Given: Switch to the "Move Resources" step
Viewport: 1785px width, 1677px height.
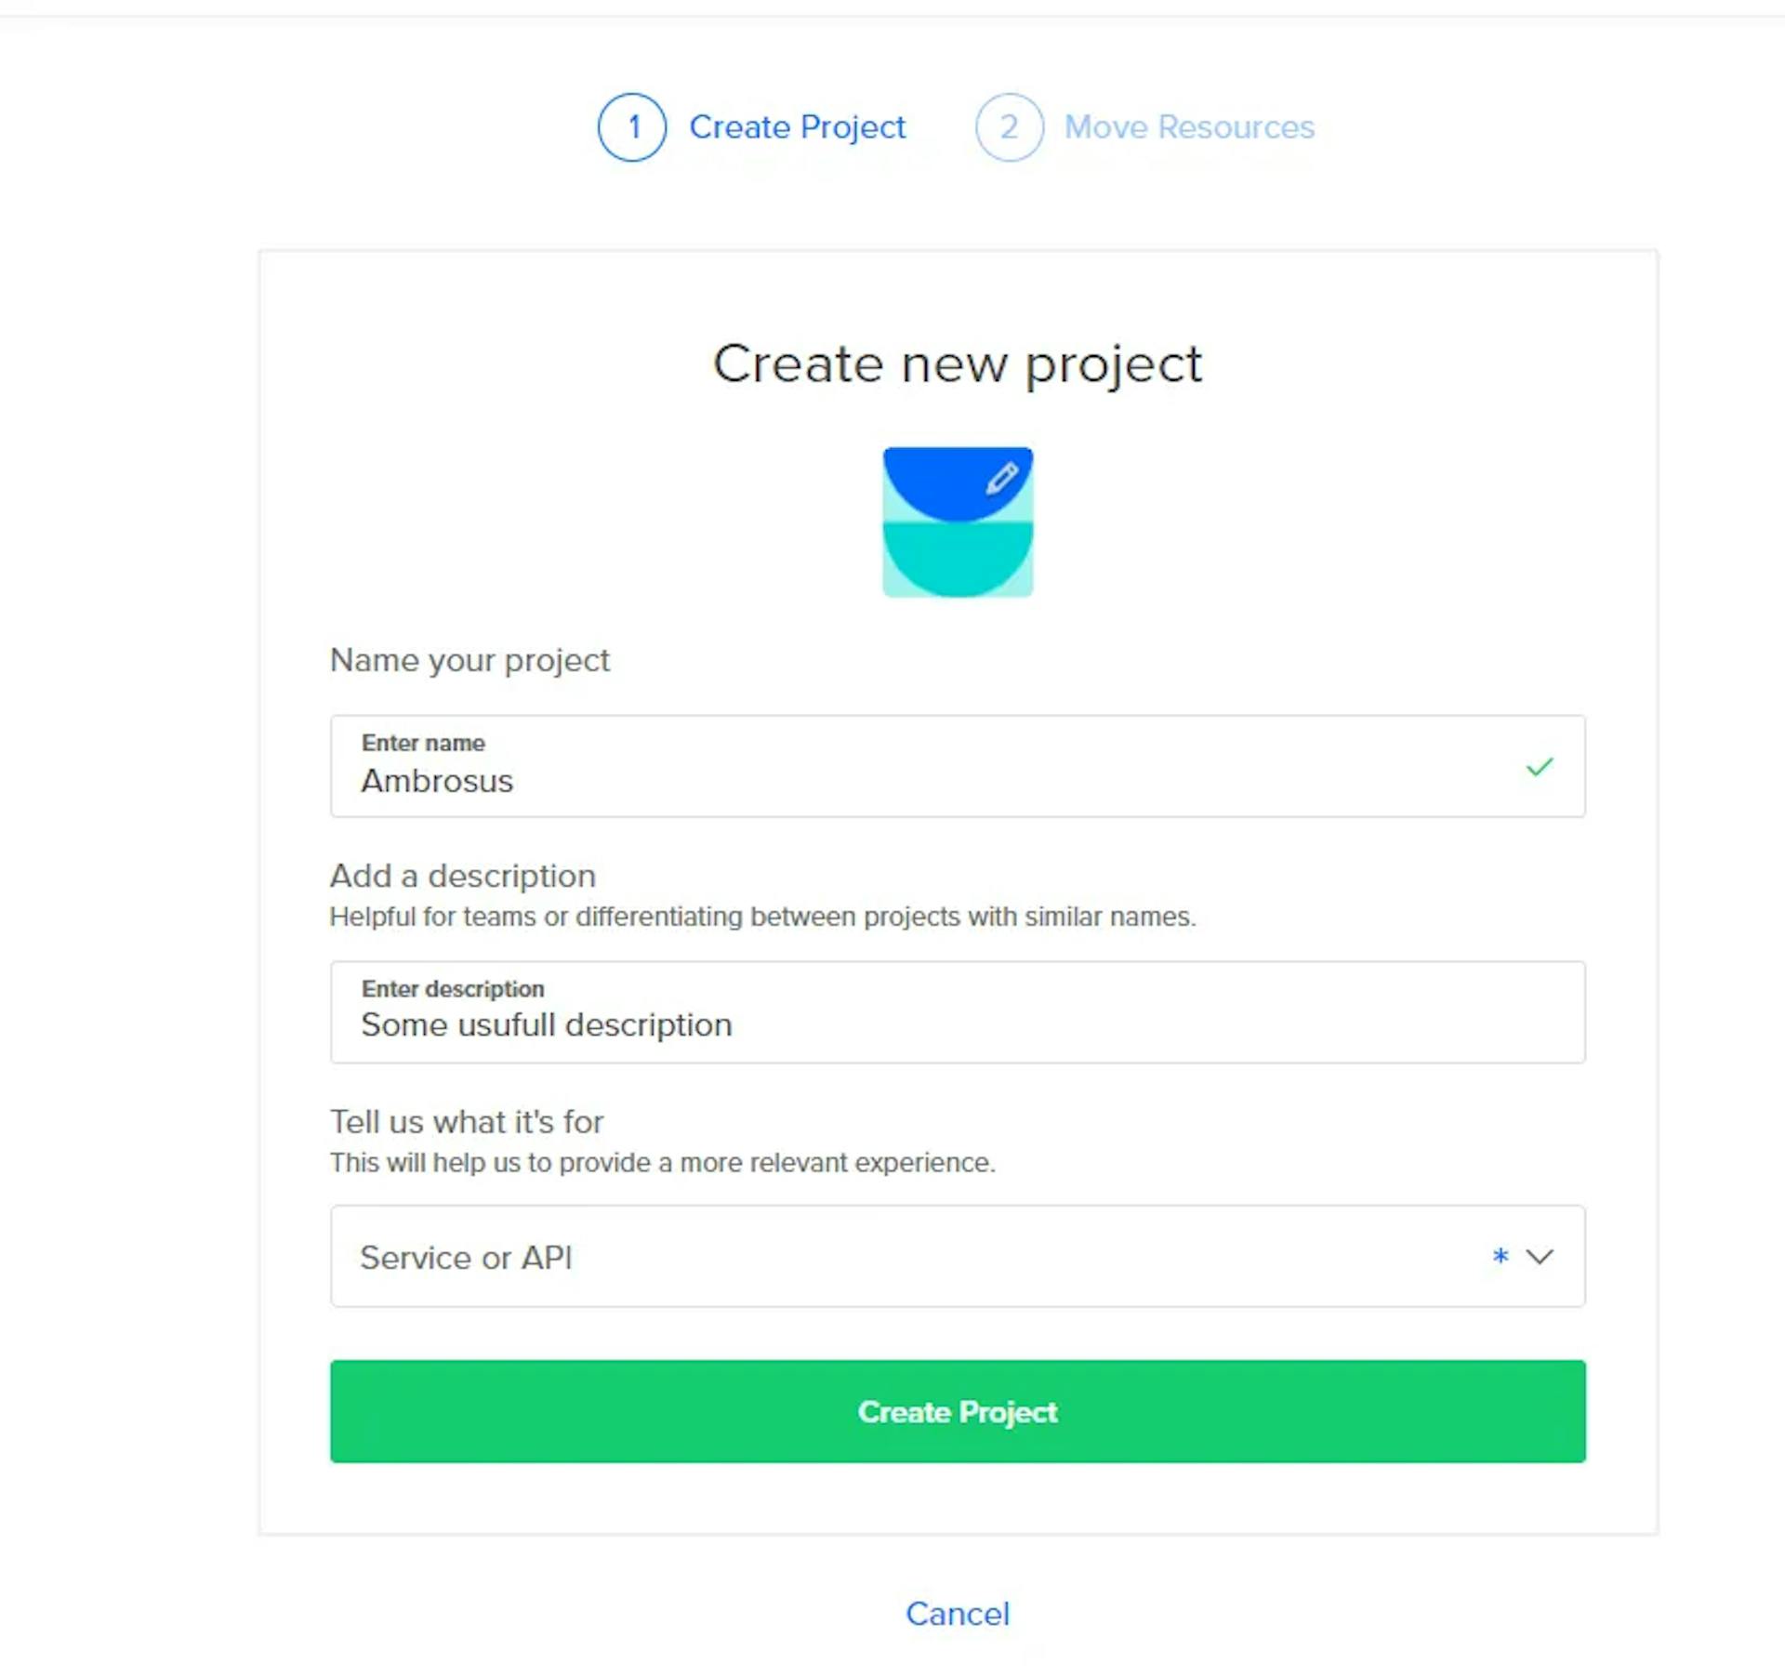Looking at the screenshot, I should pos(1189,127).
